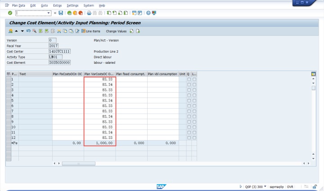This screenshot has height=191, width=324.
Task: Click the Long Text pencil icon
Action: 77,31
